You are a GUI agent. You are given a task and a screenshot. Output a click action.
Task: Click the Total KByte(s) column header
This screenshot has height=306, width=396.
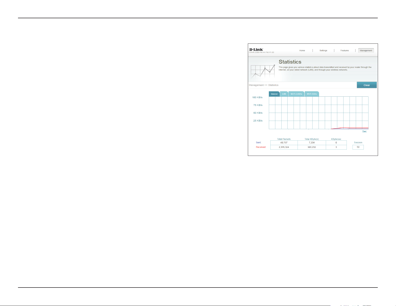[312, 139]
